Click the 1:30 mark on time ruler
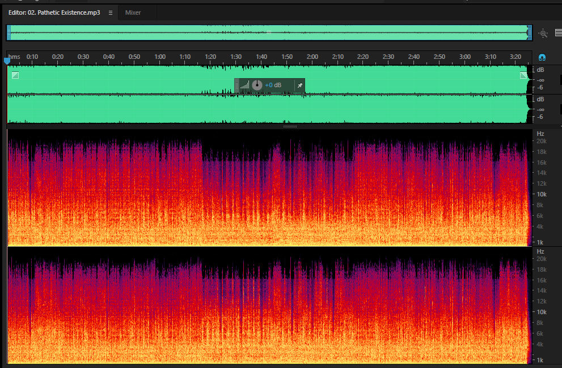 (236, 57)
